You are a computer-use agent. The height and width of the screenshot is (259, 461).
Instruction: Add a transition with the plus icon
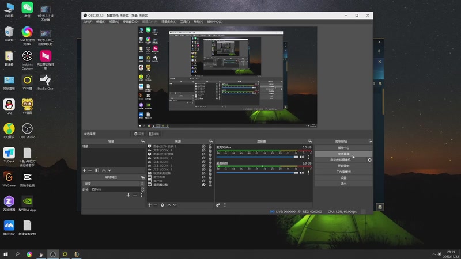click(128, 195)
